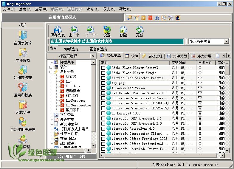234x169 pixels.
Task: Switch to the 外壳扩展 tab
Action: click(x=201, y=56)
